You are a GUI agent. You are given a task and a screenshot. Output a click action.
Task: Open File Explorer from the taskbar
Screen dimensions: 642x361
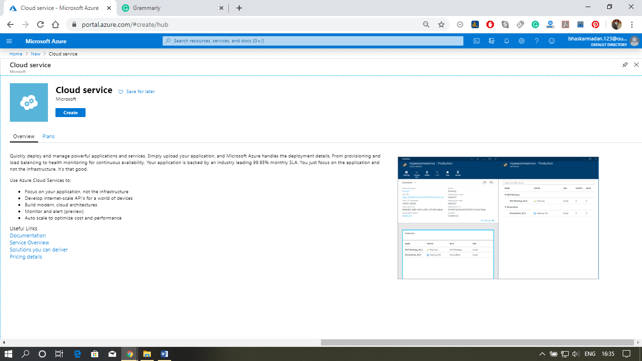pos(147,354)
